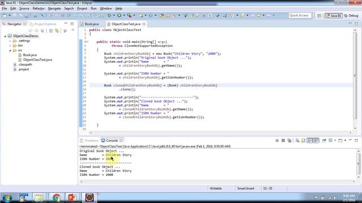Screen dimensions: 362x203
Task: Select the .project file
Action: [x=23, y=69]
